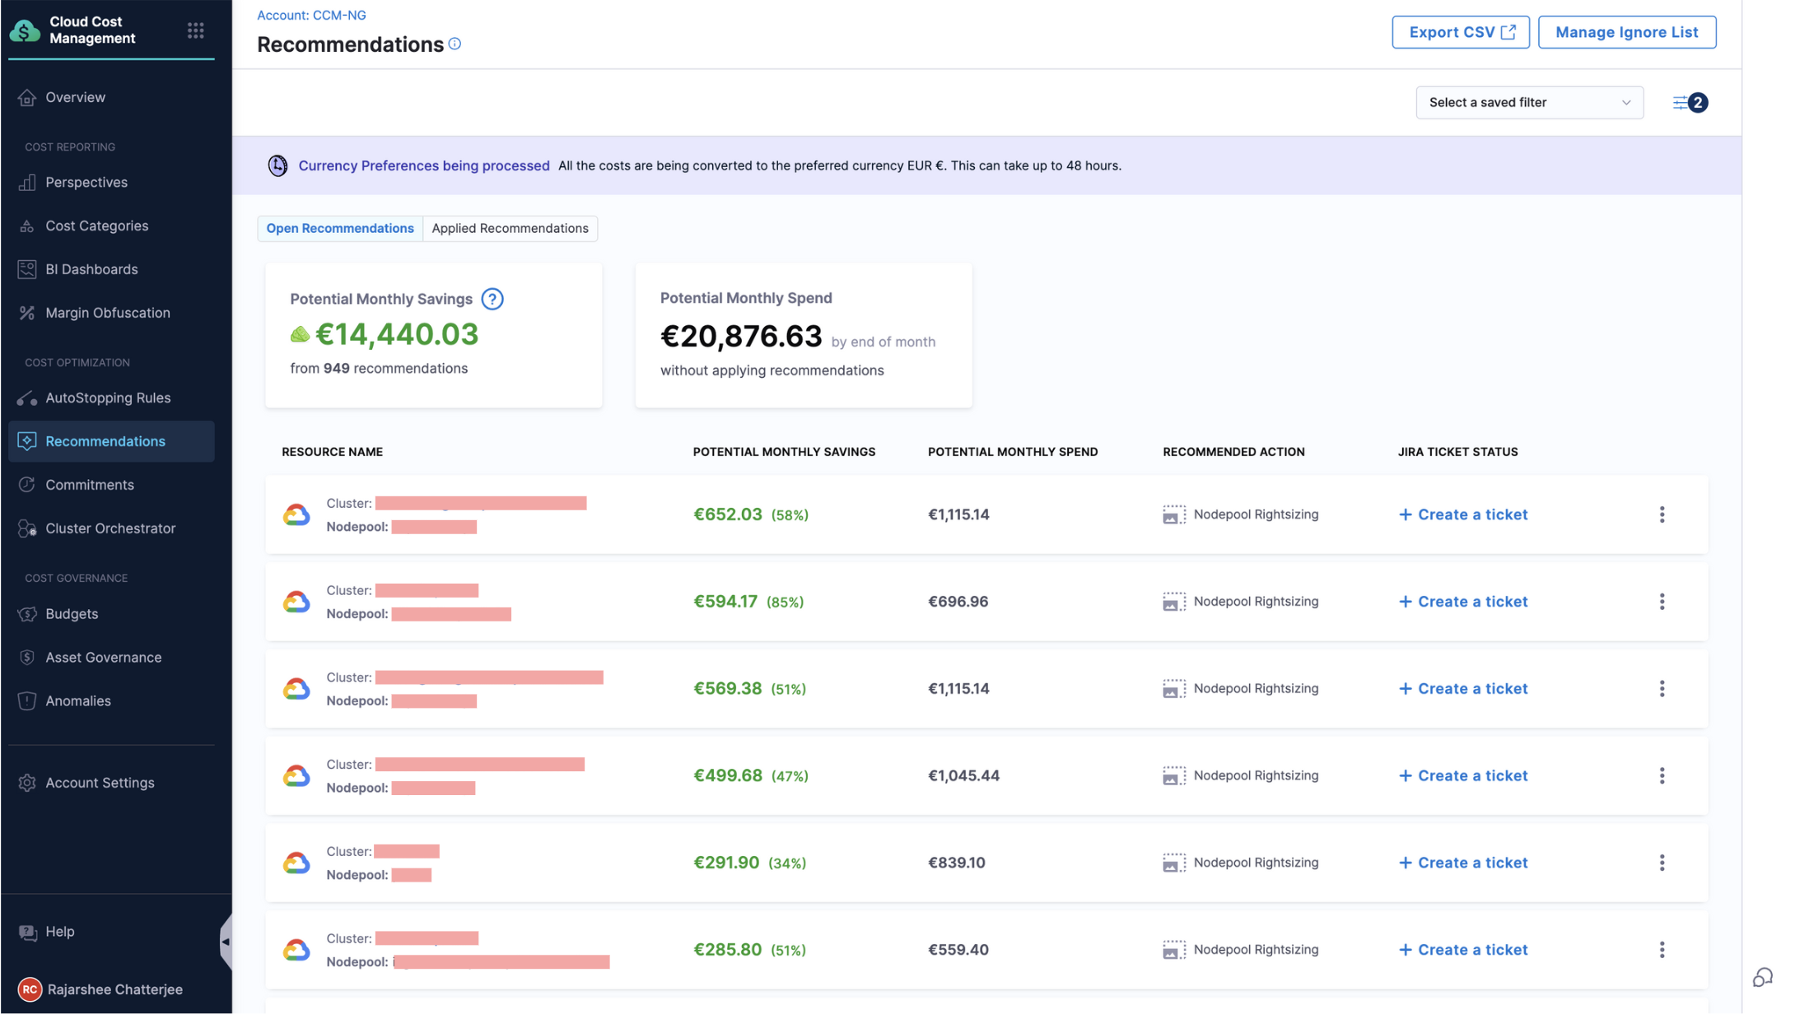
Task: Click the Recommendations info icon
Action: (x=455, y=44)
